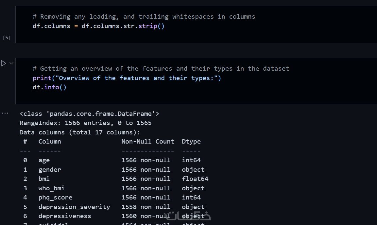Click the execution count [5] label
377x225 pixels.
(7, 38)
